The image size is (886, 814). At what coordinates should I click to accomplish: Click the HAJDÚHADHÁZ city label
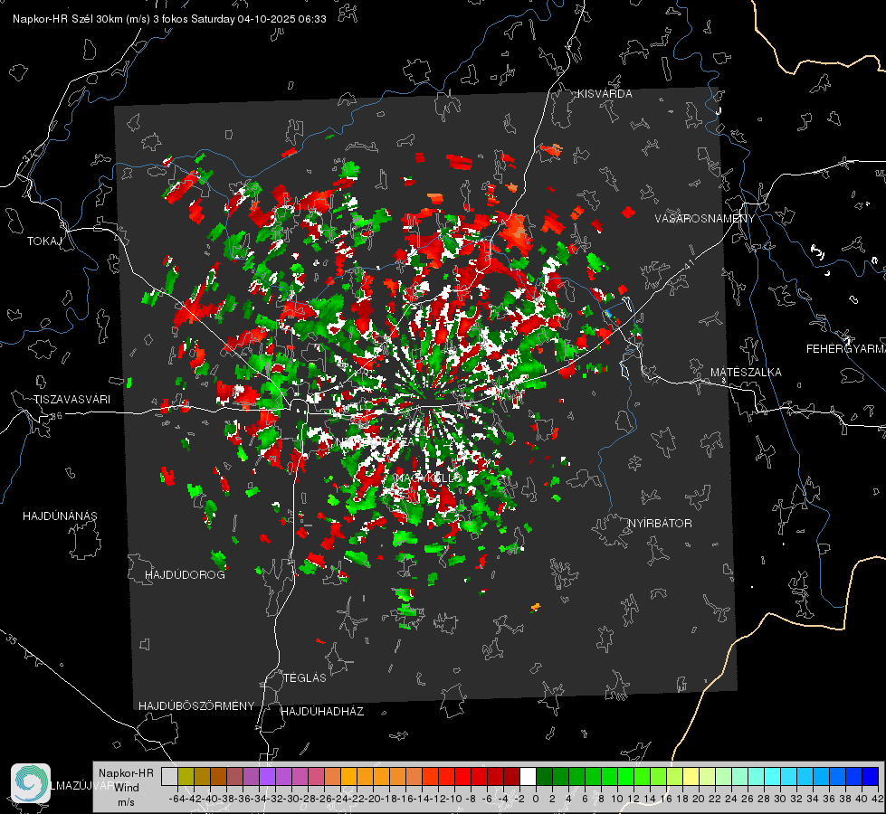pos(322,711)
